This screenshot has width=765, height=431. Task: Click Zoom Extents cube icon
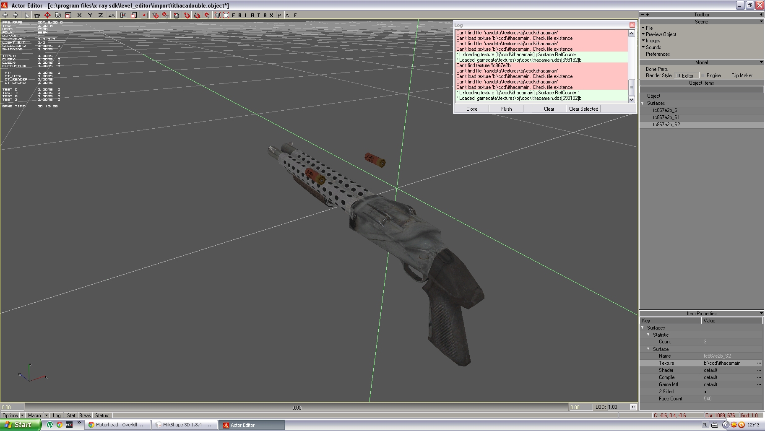[x=217, y=15]
